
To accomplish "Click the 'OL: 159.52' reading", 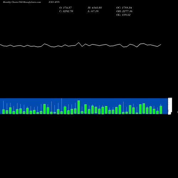I will click(x=123, y=15).
